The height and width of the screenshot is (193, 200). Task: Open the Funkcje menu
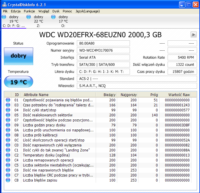(29, 11)
